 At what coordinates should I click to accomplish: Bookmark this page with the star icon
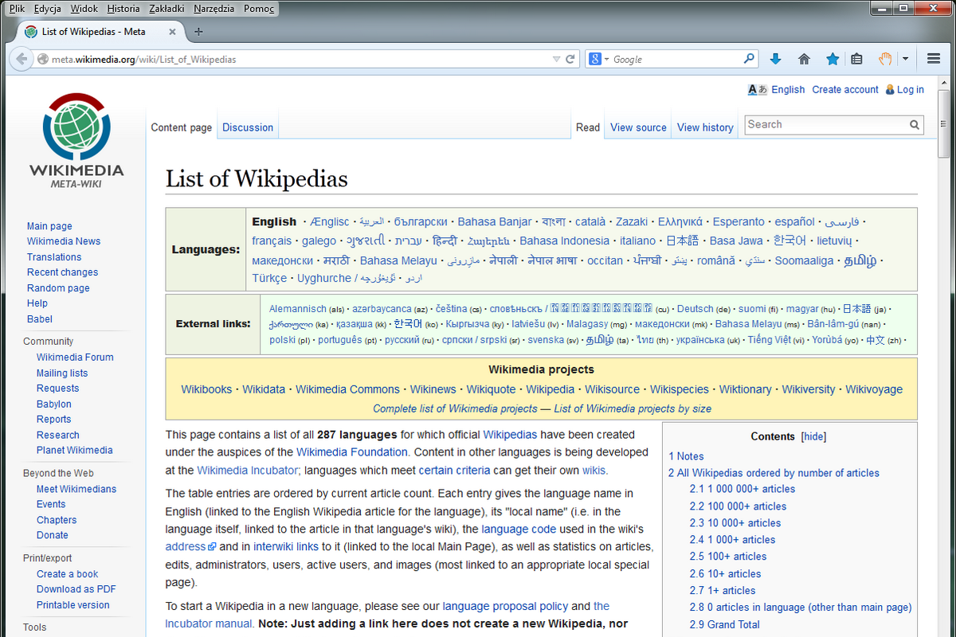tap(833, 59)
